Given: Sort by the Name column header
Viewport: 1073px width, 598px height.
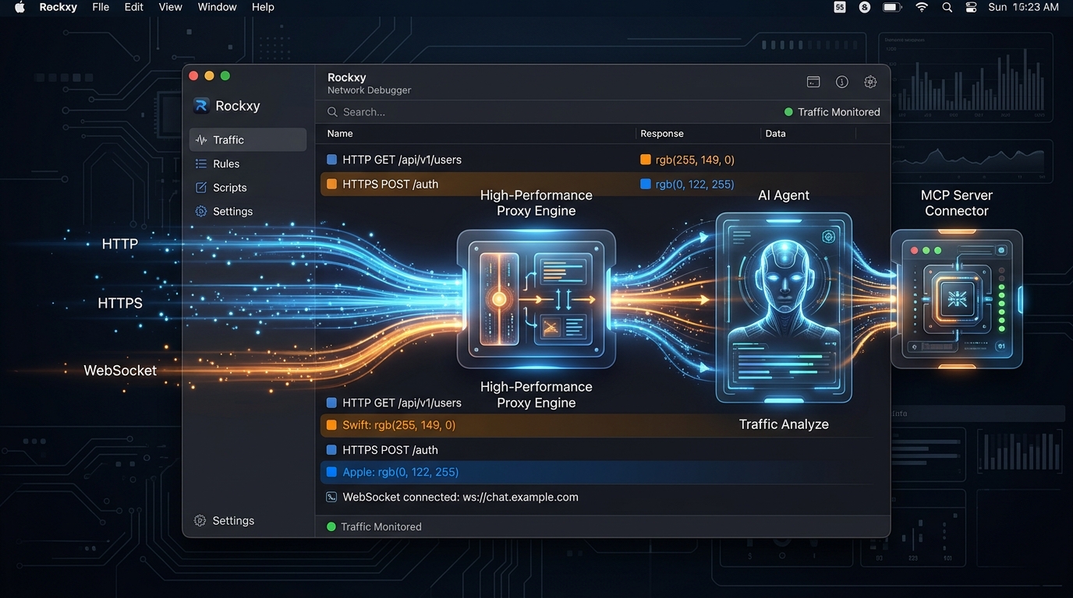Looking at the screenshot, I should coord(340,134).
